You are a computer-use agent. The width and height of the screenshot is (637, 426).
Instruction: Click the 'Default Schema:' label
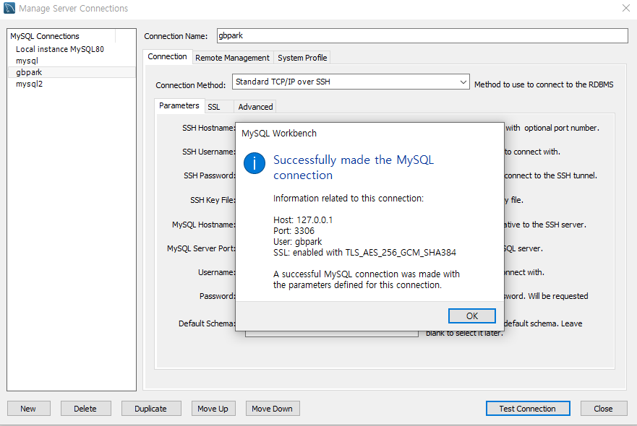tap(207, 323)
